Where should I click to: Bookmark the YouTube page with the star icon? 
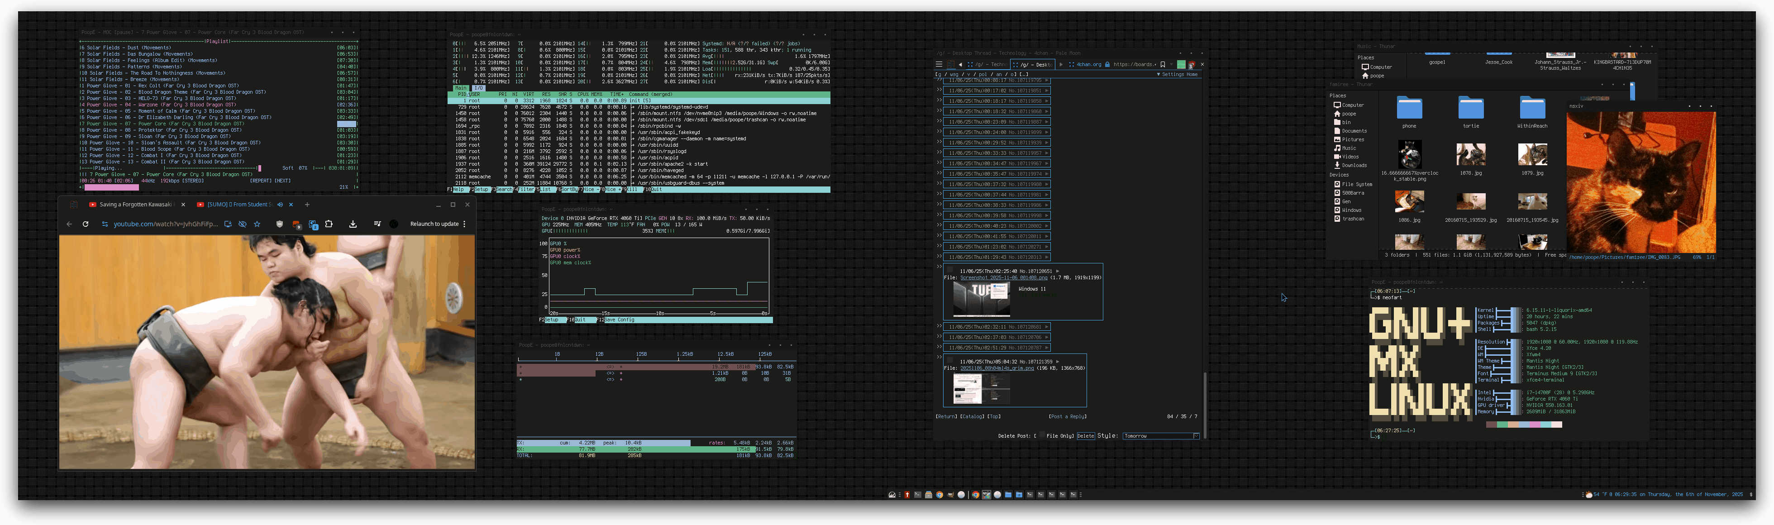click(x=257, y=224)
